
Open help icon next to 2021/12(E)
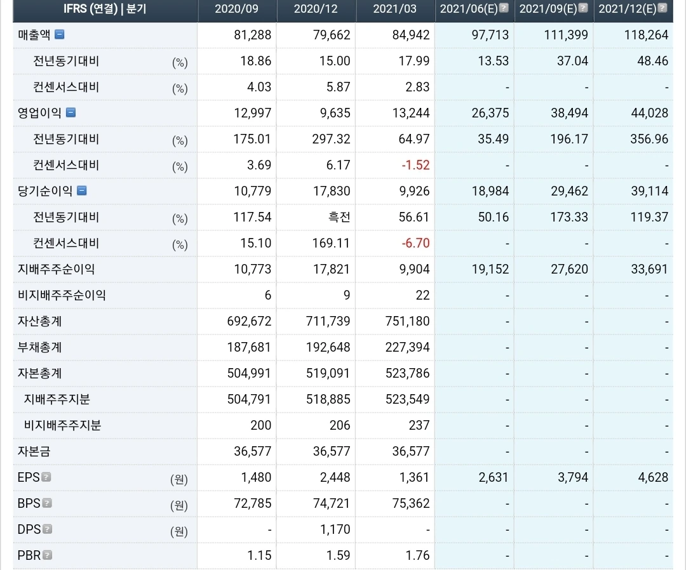click(662, 8)
